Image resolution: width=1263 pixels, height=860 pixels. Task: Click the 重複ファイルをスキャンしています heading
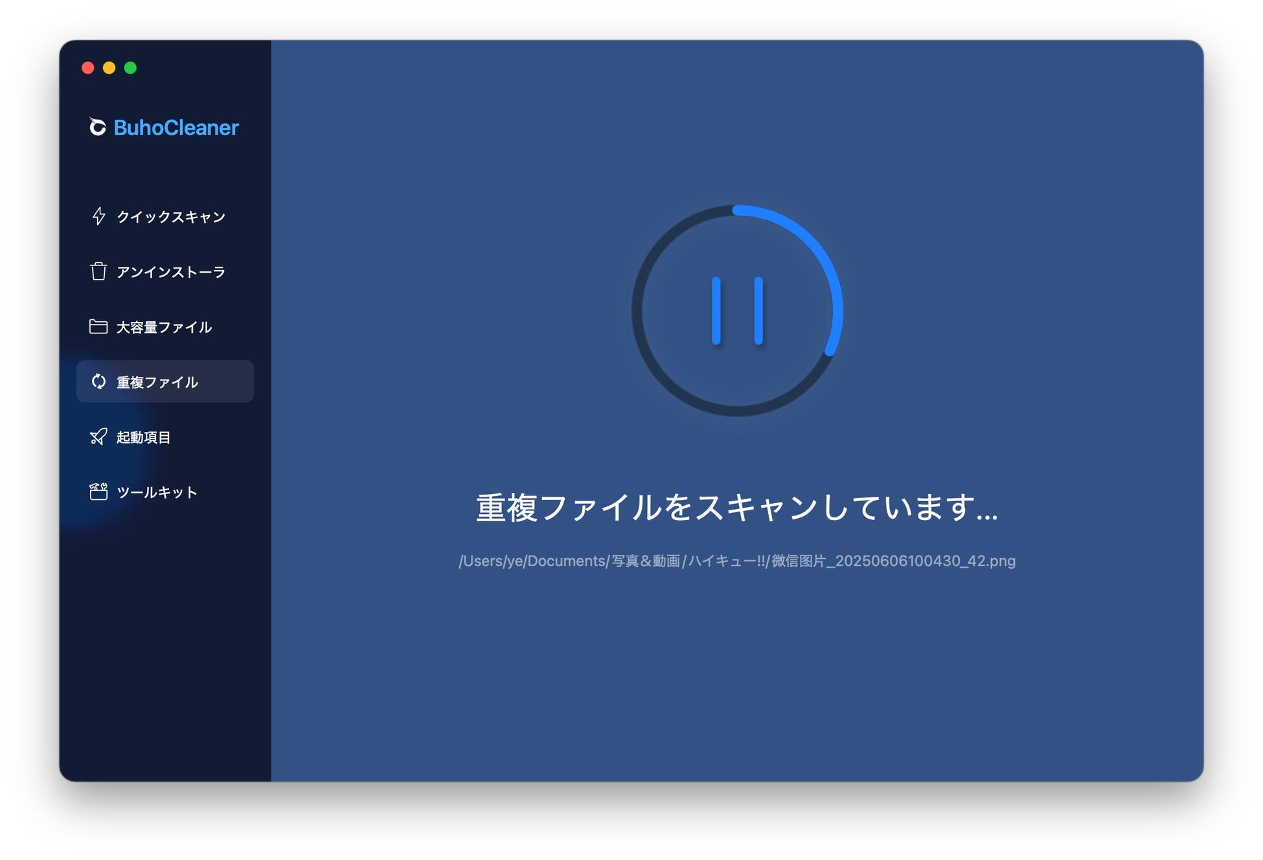point(736,507)
